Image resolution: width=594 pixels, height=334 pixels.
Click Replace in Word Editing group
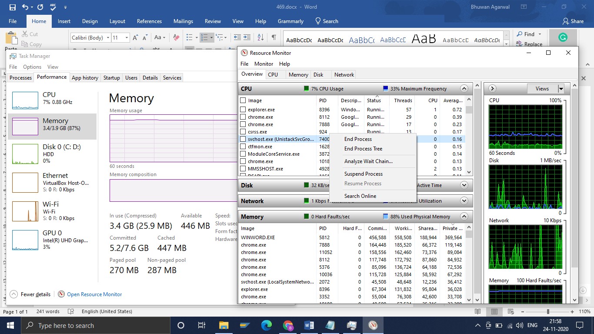pyautogui.click(x=529, y=44)
